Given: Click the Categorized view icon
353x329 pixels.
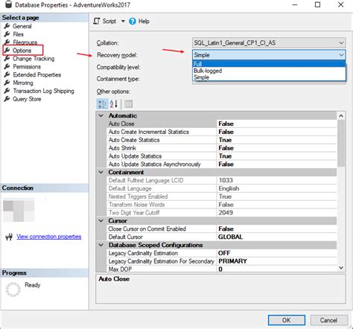Looking at the screenshot, I should coord(102,103).
